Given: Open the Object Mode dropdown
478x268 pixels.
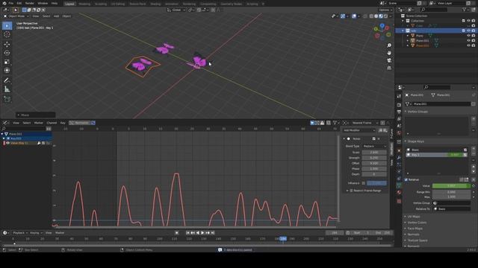Looking at the screenshot, I should point(16,16).
